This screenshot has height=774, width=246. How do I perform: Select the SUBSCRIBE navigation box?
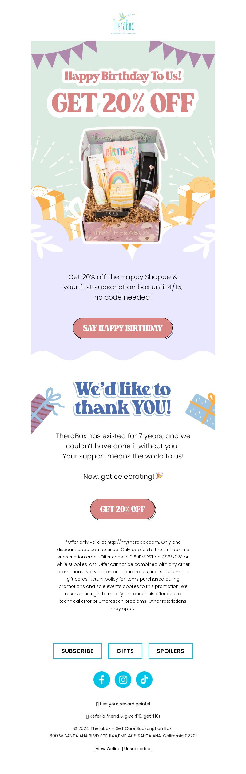tap(77, 651)
